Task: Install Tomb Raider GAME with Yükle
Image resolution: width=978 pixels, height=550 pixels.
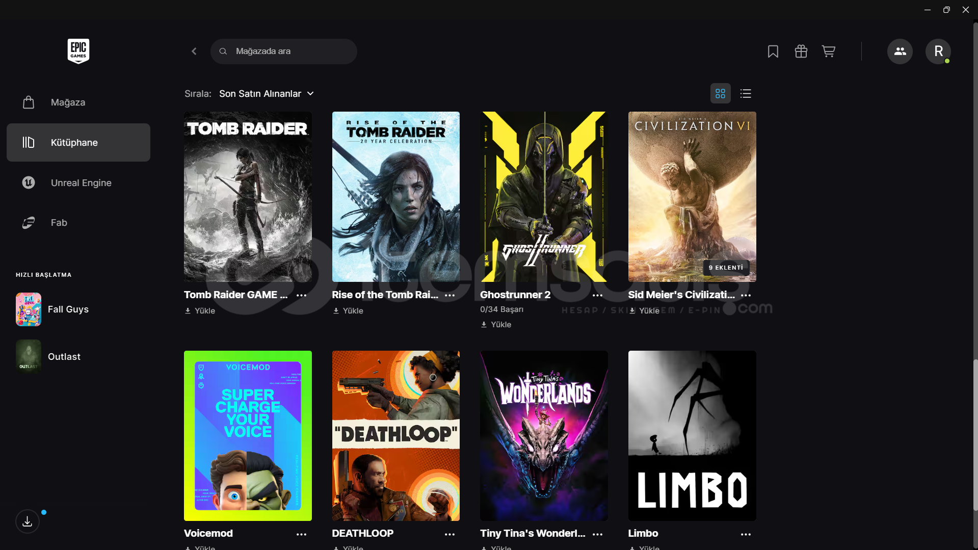Action: point(200,311)
